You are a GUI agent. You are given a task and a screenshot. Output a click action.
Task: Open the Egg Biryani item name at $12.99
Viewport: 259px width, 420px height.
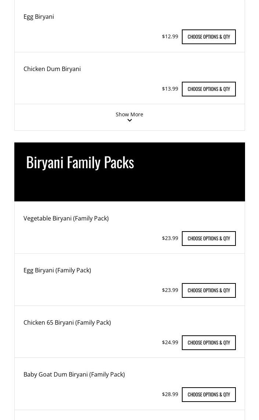click(39, 17)
